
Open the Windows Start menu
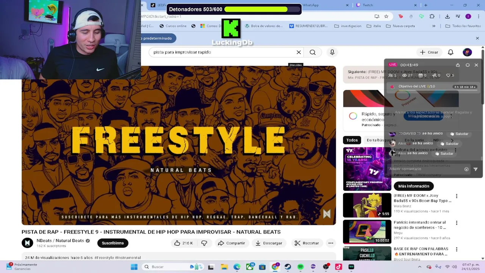coord(134,267)
